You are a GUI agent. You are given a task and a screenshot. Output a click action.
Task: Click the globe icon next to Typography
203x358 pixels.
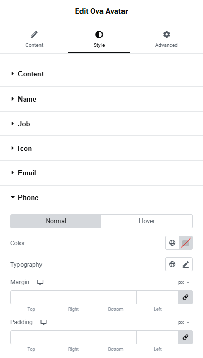click(x=172, y=264)
